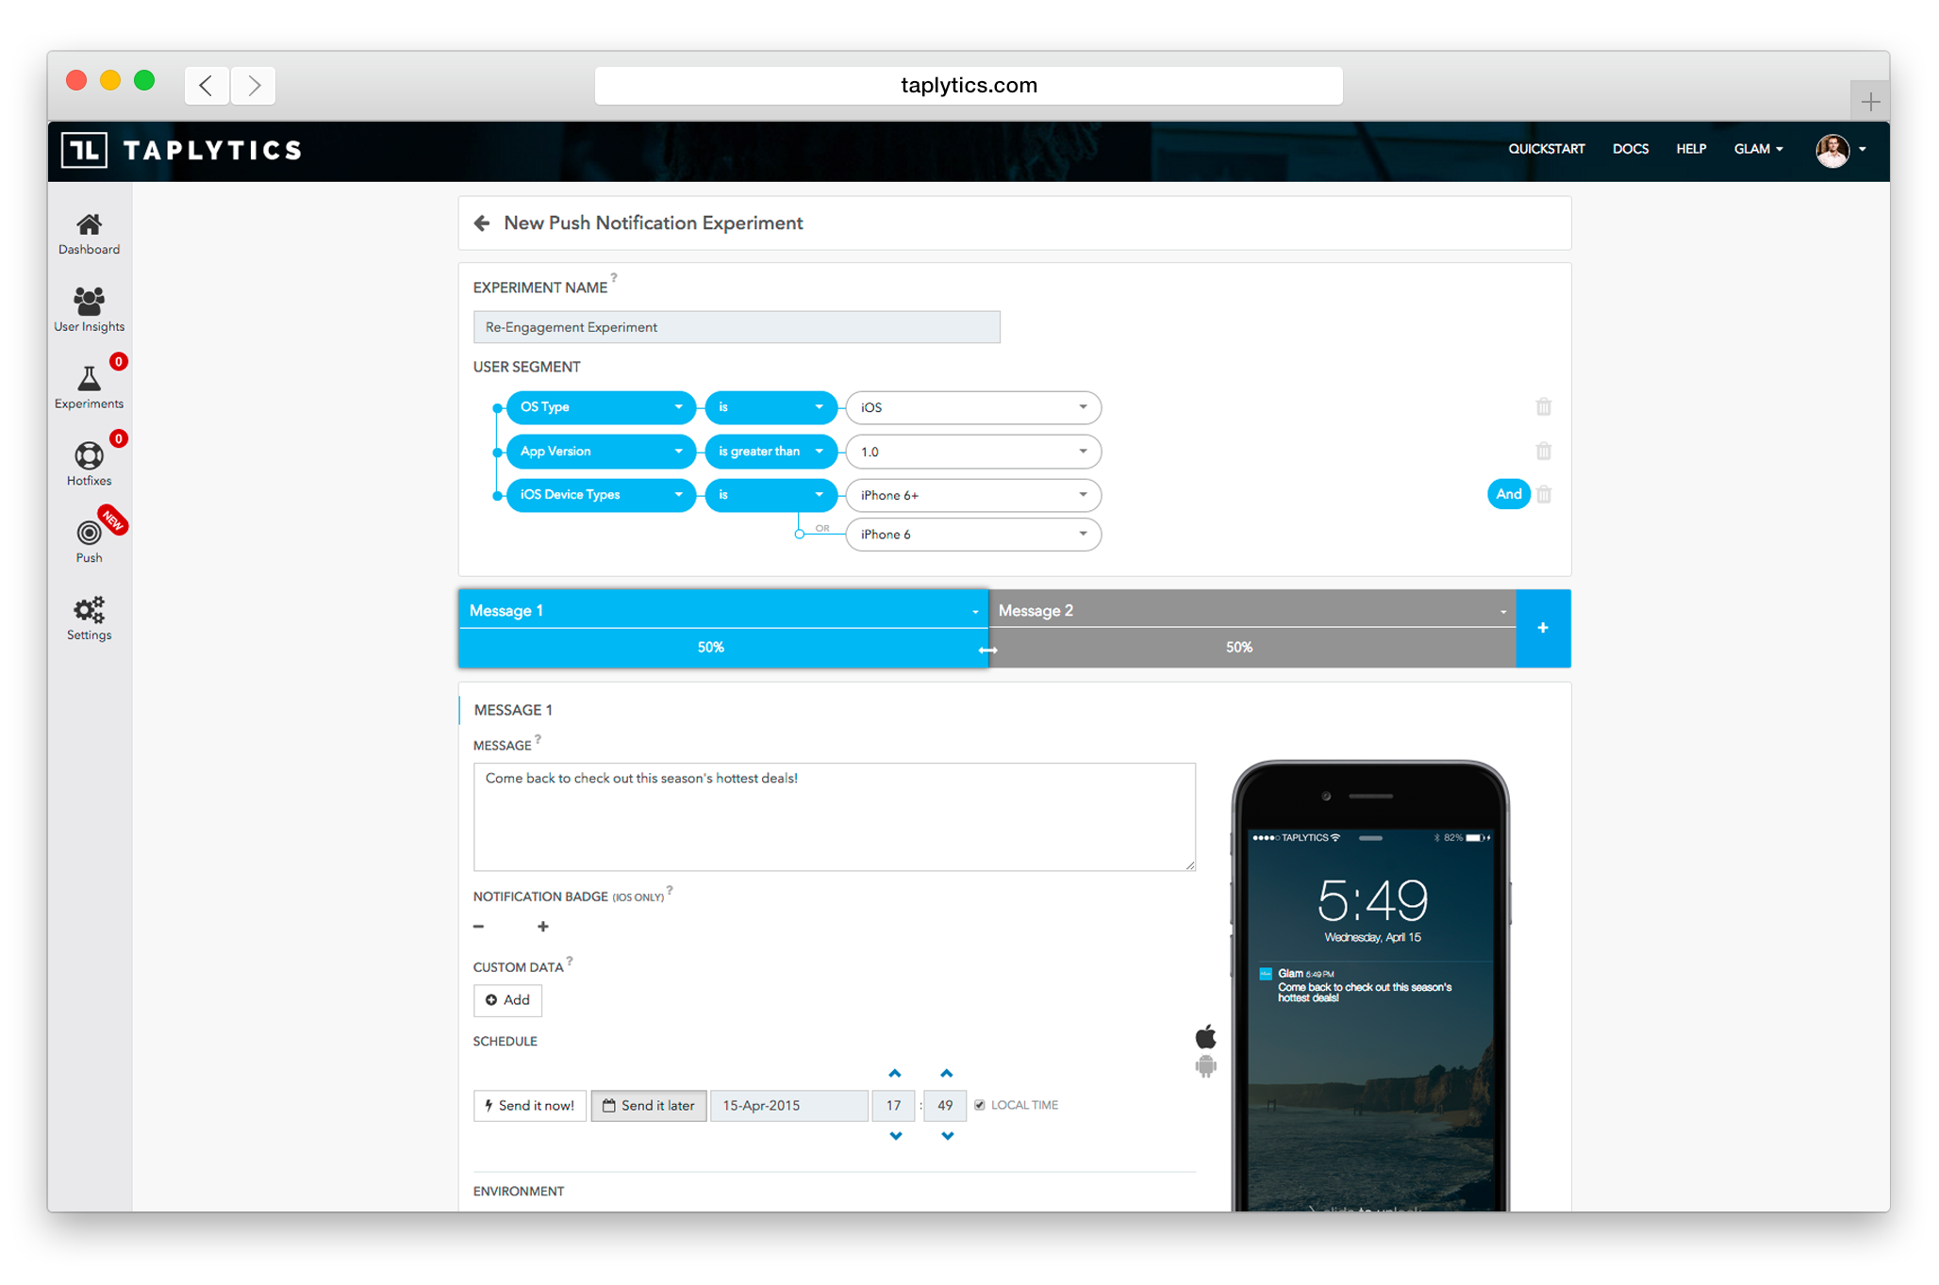Screen dimensions: 1939x1285
Task: Click the And condition button
Action: click(x=1508, y=494)
